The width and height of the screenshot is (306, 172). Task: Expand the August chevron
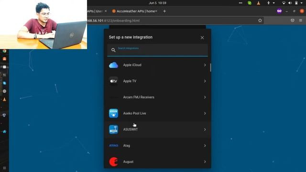click(x=205, y=161)
